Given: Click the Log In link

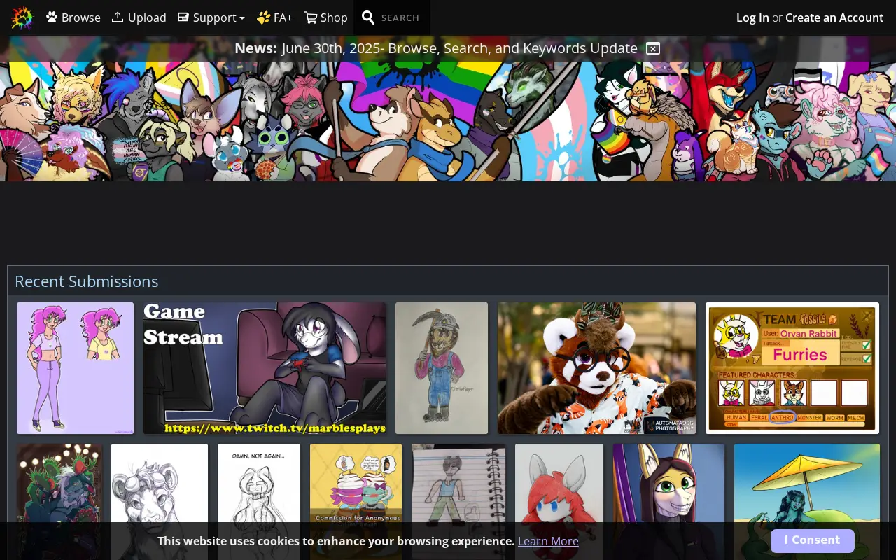Looking at the screenshot, I should 752,17.
